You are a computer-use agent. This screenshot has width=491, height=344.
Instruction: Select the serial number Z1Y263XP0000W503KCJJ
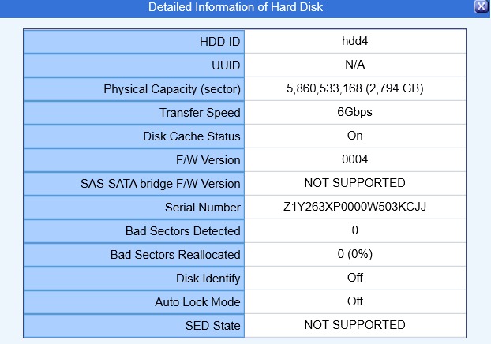[354, 207]
